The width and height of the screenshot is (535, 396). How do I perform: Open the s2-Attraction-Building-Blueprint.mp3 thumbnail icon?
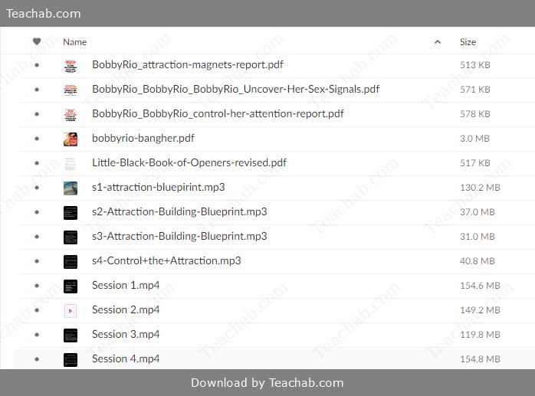pos(71,213)
